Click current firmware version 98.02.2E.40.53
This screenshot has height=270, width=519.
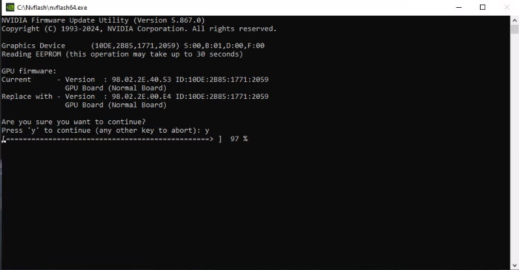pyautogui.click(x=141, y=79)
